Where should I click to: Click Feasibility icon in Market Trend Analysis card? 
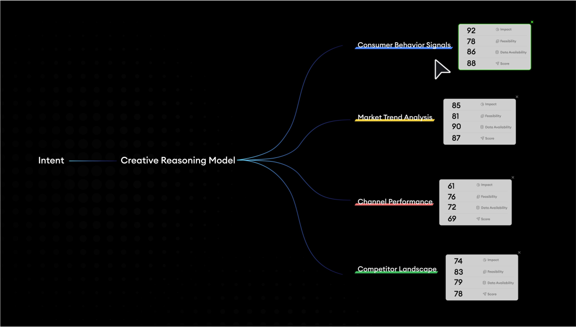pyautogui.click(x=482, y=116)
